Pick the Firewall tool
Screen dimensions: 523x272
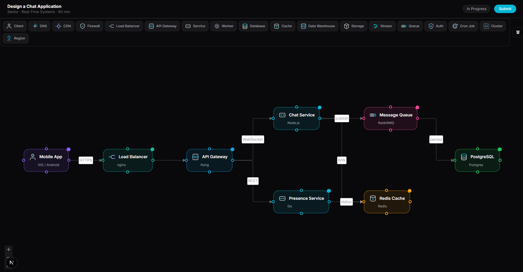pyautogui.click(x=89, y=26)
